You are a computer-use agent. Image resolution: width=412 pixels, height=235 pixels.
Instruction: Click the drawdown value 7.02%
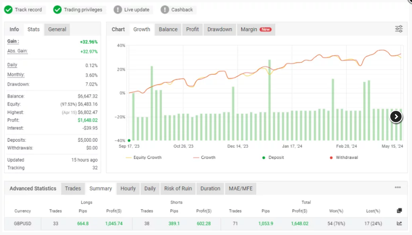pos(91,84)
